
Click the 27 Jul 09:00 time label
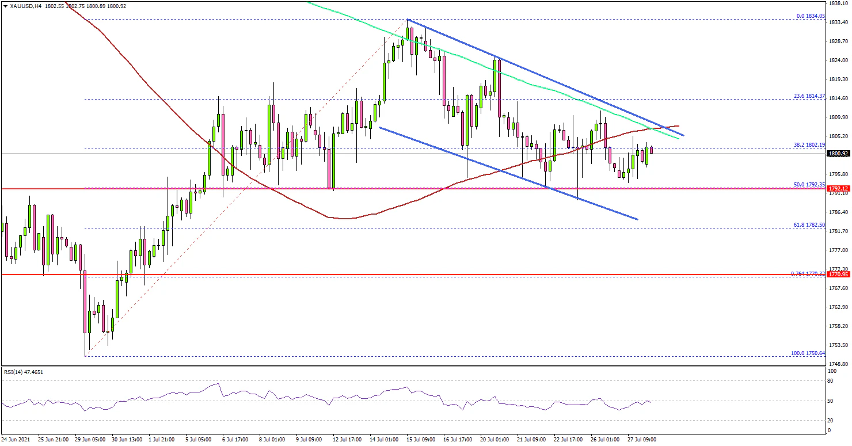(x=641, y=439)
